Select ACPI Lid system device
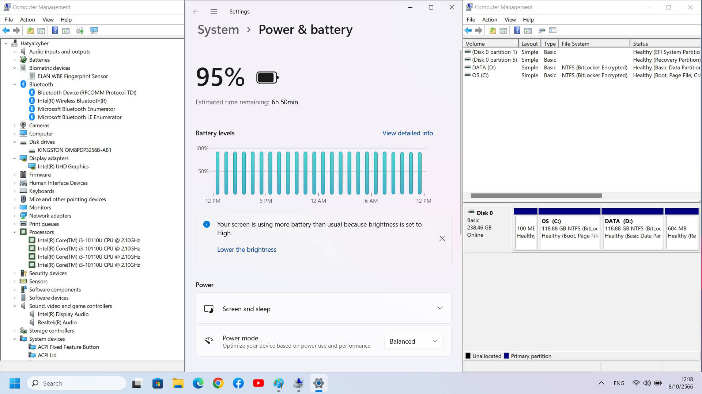 tap(47, 355)
